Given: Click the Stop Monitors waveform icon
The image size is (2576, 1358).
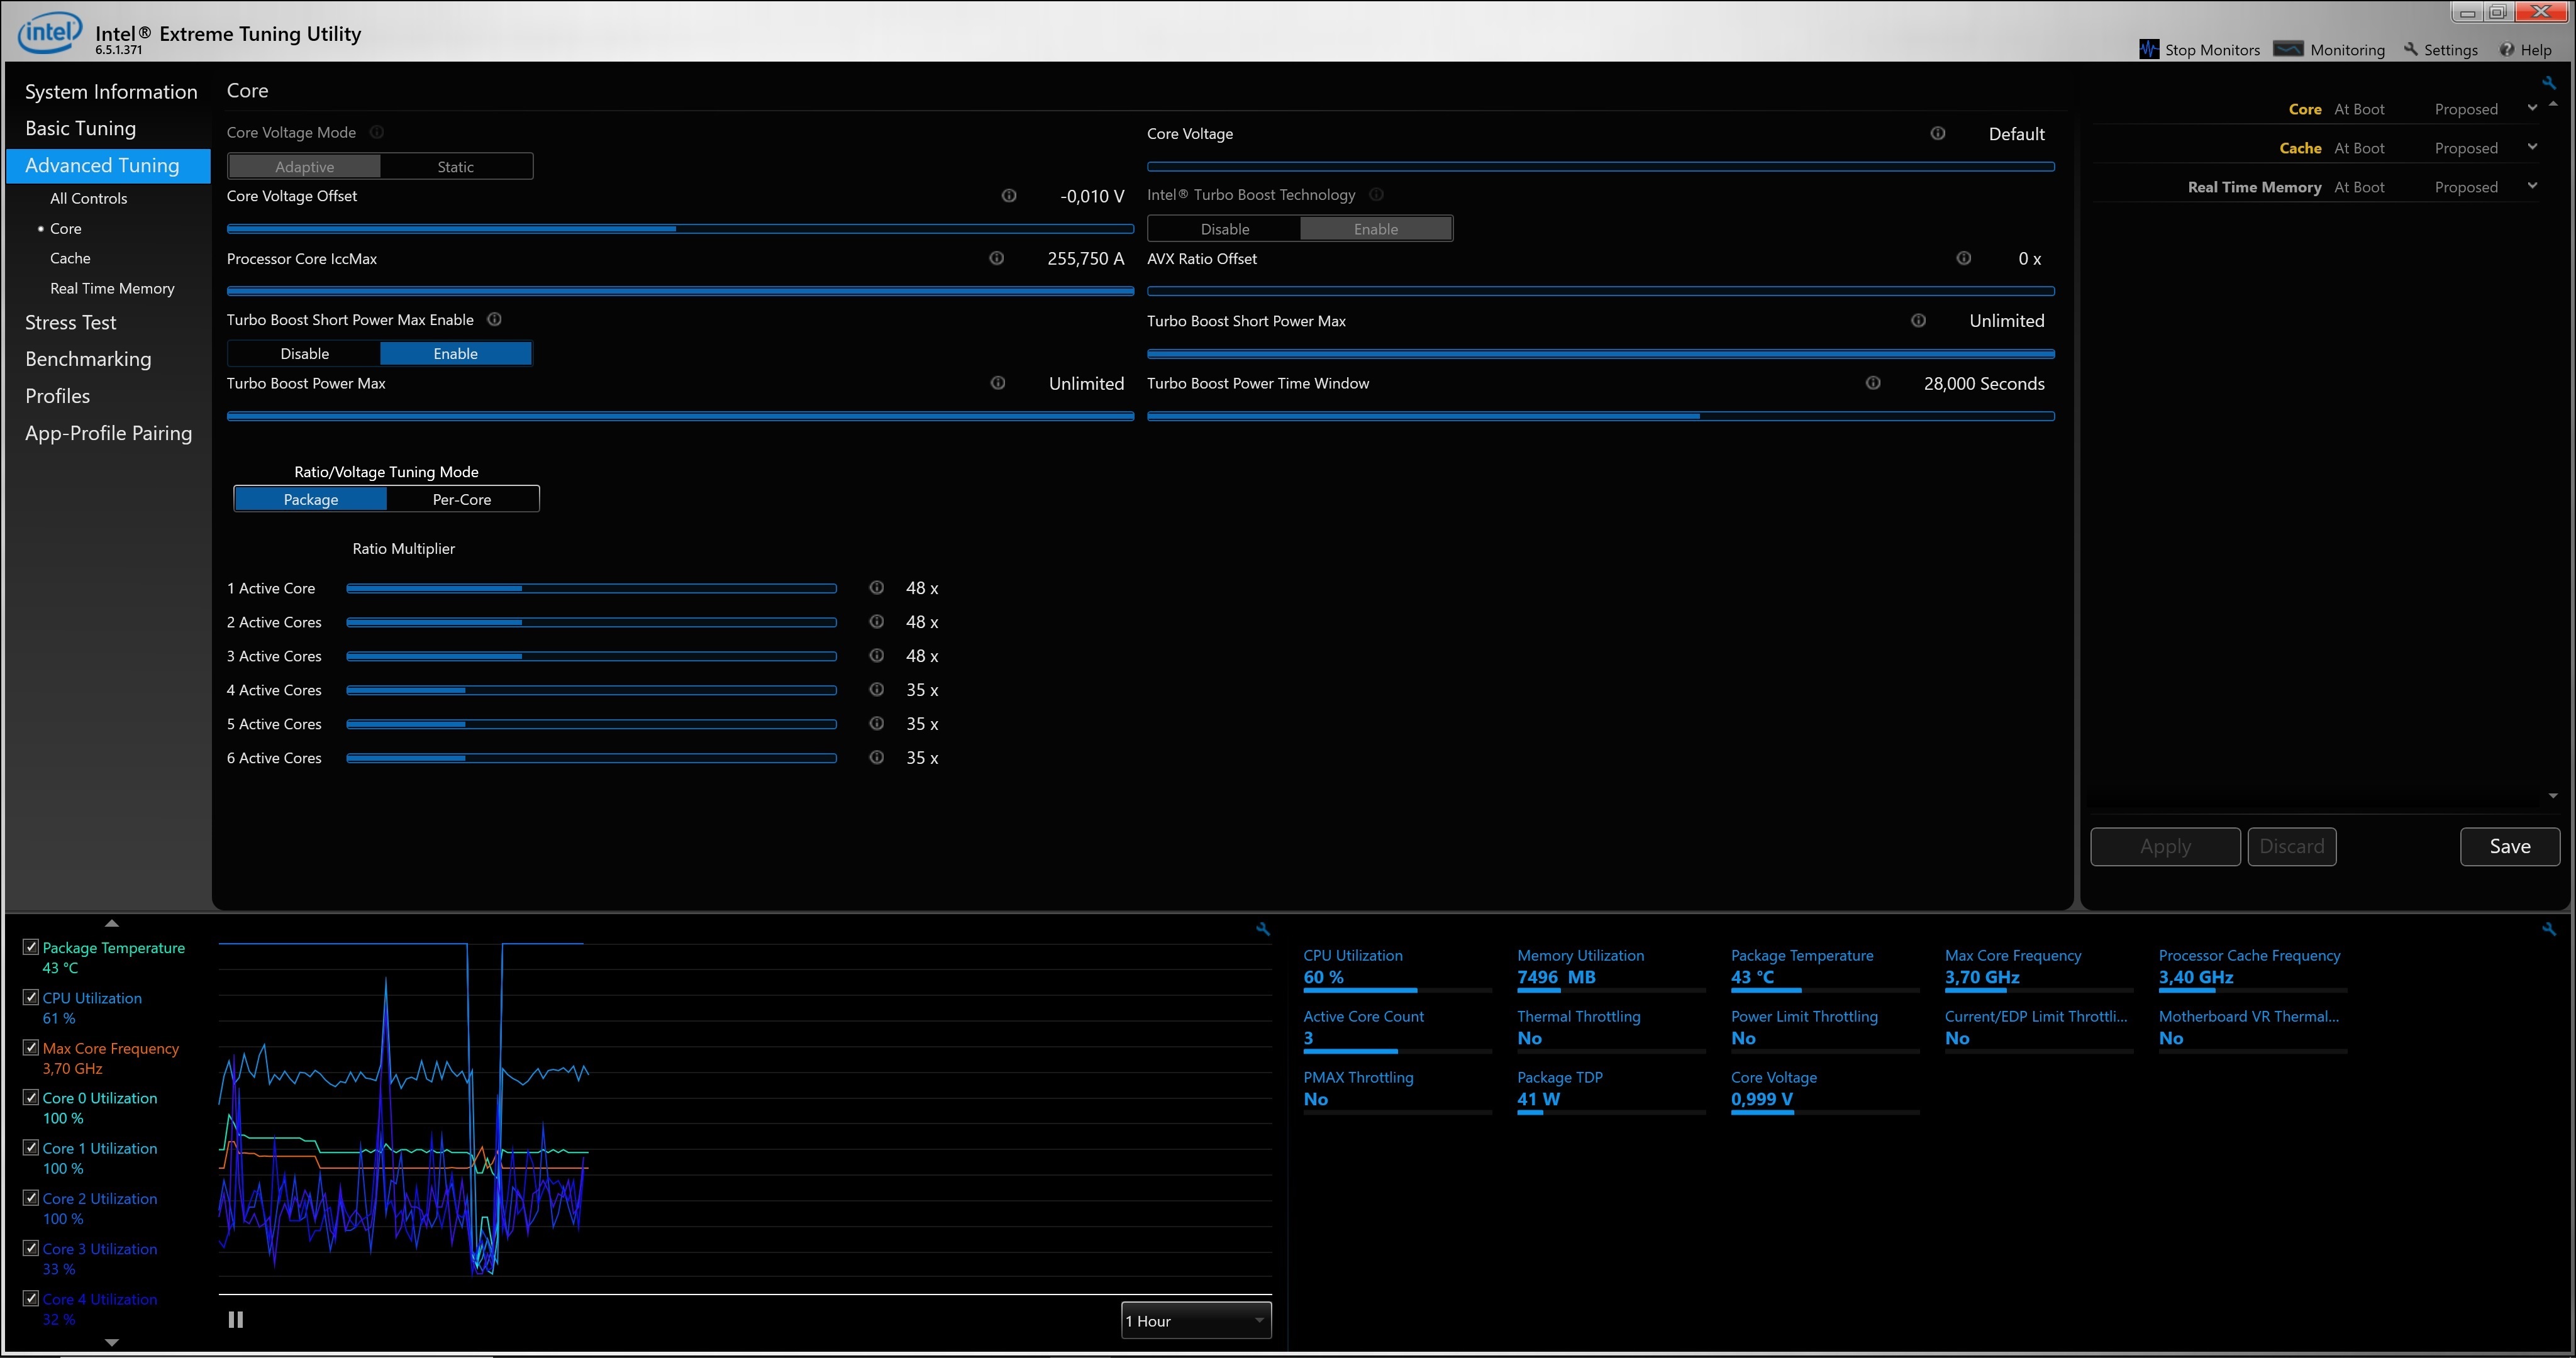Looking at the screenshot, I should tap(2149, 49).
